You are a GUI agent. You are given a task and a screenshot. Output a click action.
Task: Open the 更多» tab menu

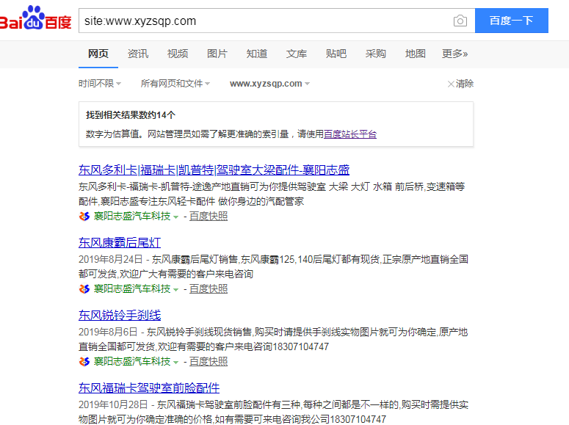point(454,54)
